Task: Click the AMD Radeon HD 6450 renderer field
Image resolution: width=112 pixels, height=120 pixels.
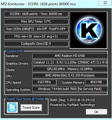Action: click(70, 56)
